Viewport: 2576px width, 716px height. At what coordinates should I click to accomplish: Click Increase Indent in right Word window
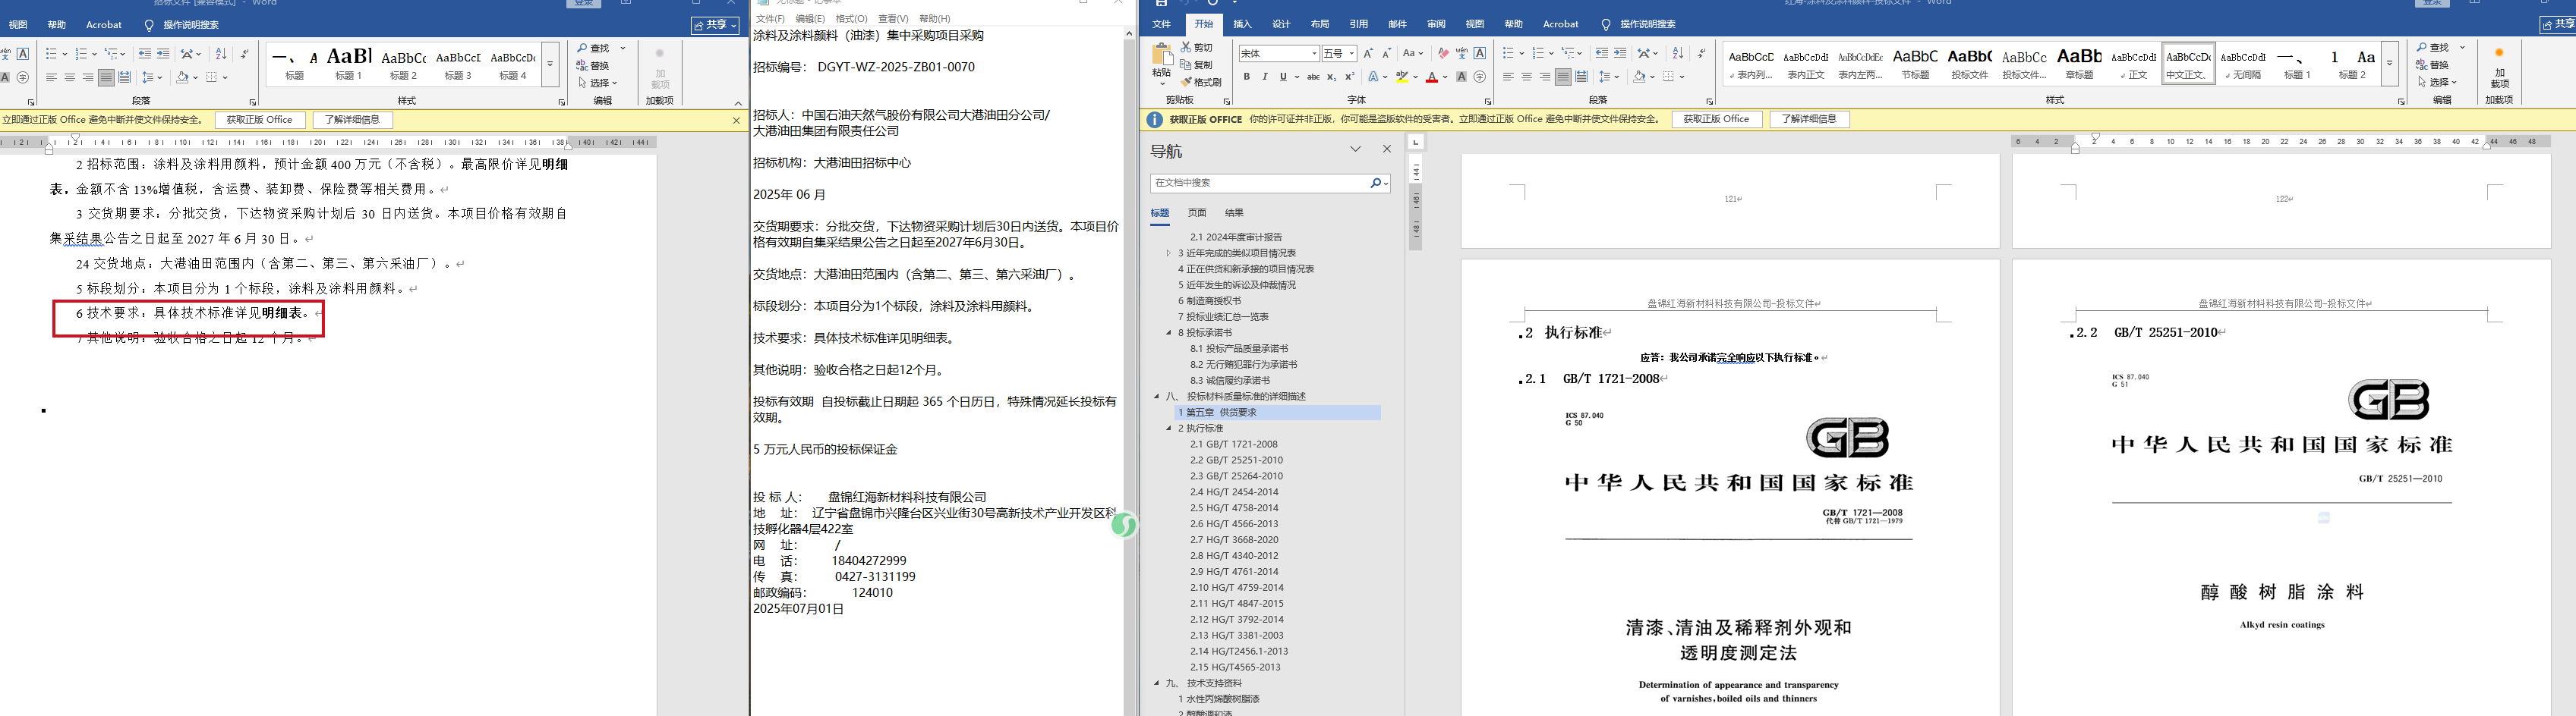1620,53
